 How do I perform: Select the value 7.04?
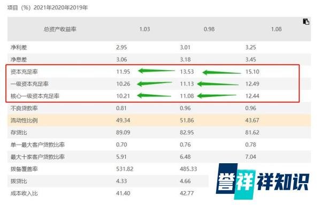(x=251, y=157)
